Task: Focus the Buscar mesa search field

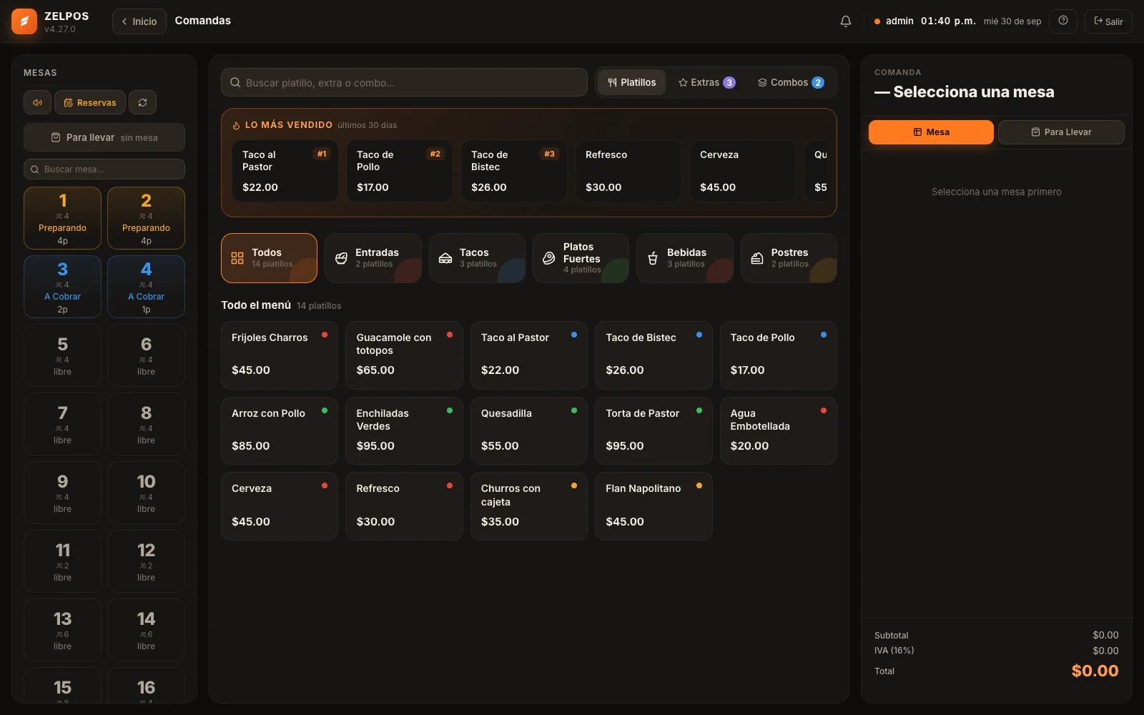Action: point(104,169)
